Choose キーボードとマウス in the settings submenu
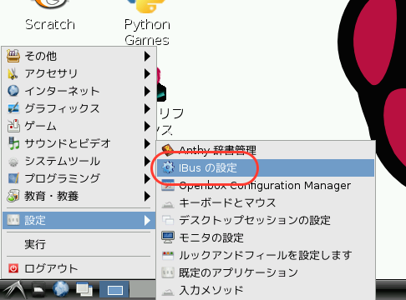 266,202
